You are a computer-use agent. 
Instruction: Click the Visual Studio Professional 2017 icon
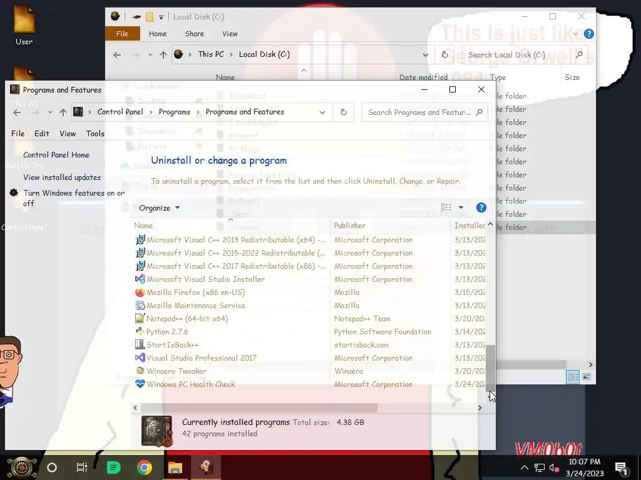tap(140, 357)
